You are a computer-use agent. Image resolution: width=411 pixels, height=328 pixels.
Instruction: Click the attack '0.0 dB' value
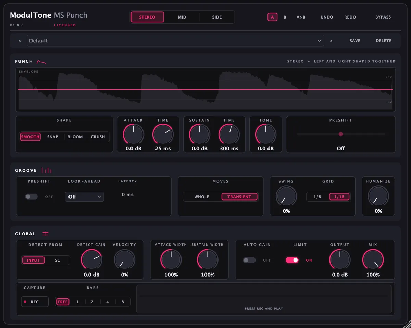pyautogui.click(x=134, y=149)
